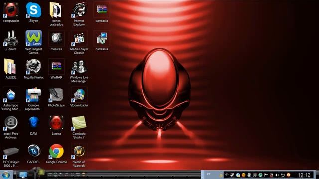Launch VDownloader
Screen dimensions: 319x179
[79, 97]
